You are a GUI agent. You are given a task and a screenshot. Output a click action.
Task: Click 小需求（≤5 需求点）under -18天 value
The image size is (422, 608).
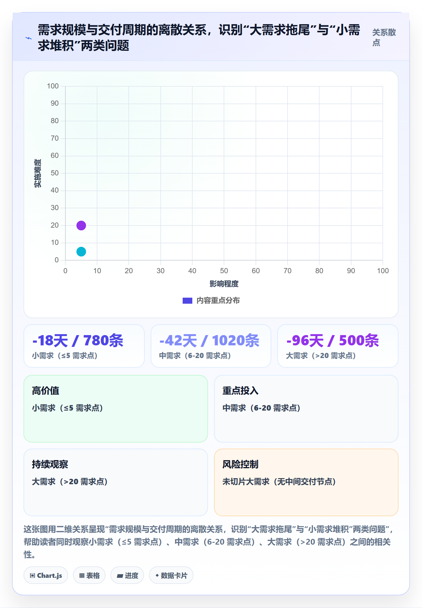coord(65,356)
